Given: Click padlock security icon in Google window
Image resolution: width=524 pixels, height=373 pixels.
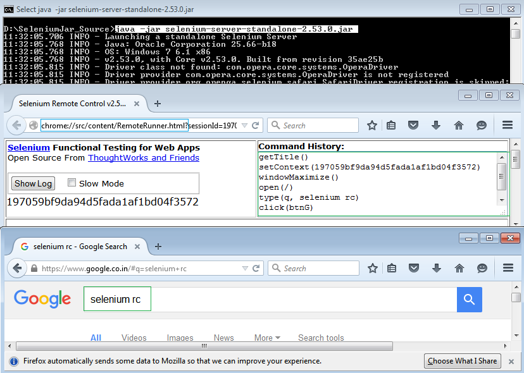Looking at the screenshot, I should tap(34, 269).
